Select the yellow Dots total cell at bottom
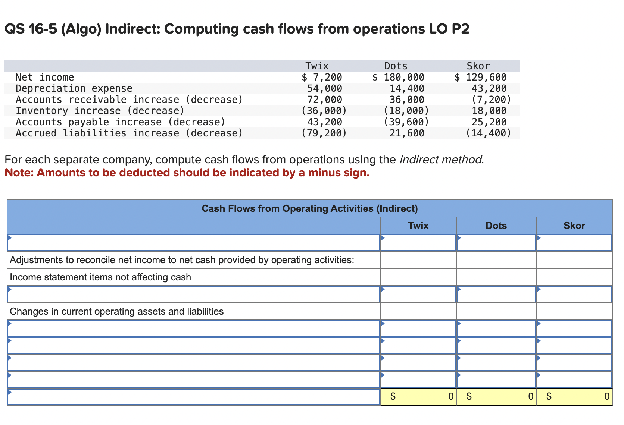The width and height of the screenshot is (624, 425). click(496, 396)
